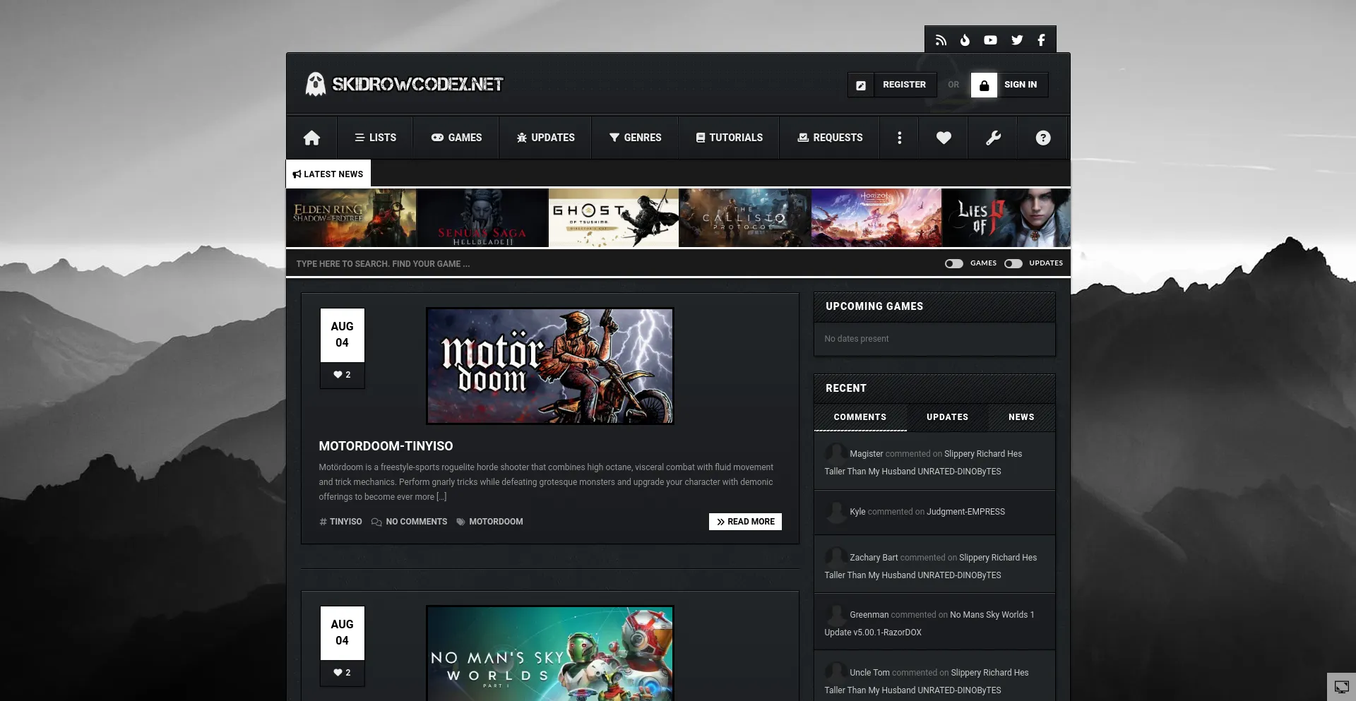1356x701 pixels.
Task: Click the RECENT panel header
Action: click(x=934, y=388)
